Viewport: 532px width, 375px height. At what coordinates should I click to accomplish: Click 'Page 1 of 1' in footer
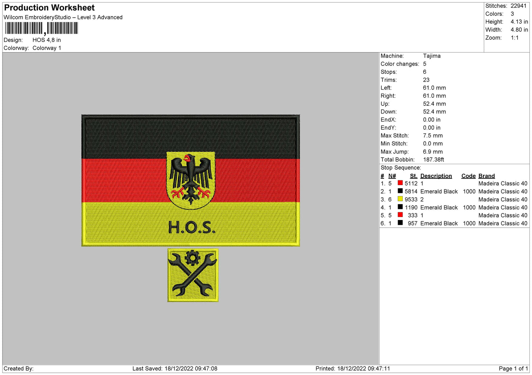(x=513, y=368)
